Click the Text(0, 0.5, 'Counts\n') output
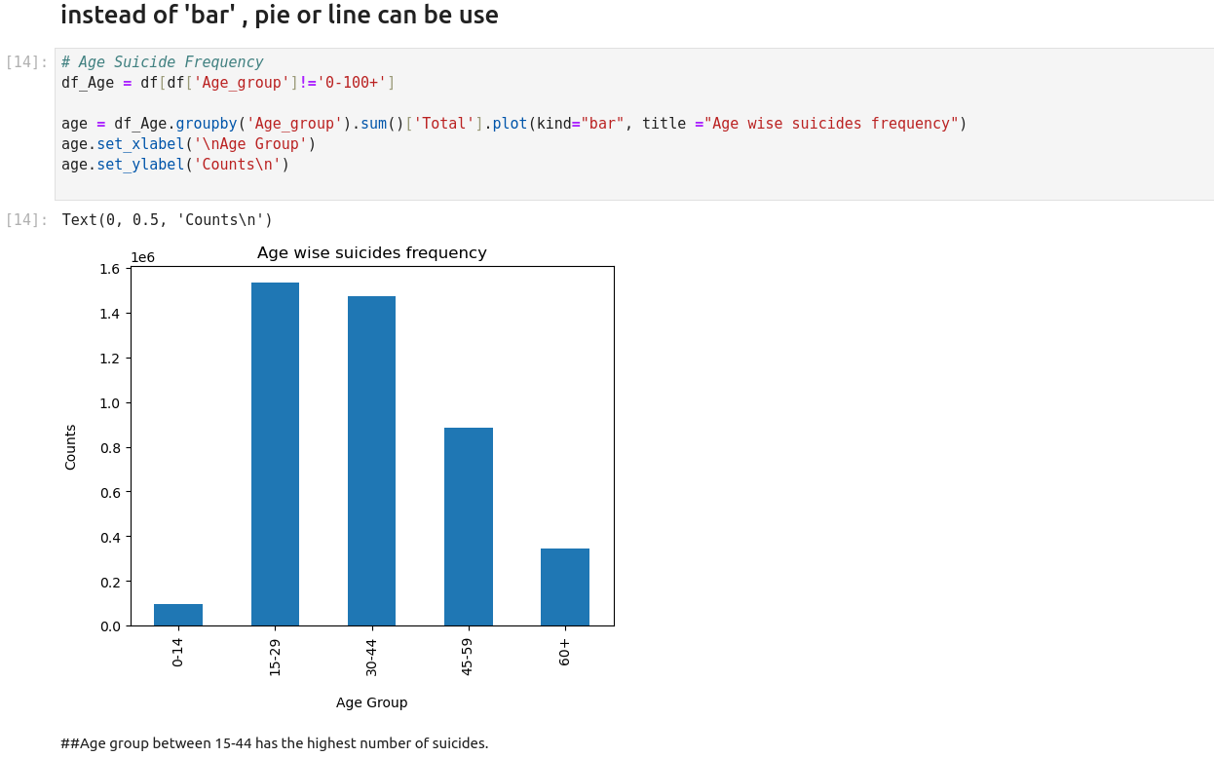1214x757 pixels. 167,220
